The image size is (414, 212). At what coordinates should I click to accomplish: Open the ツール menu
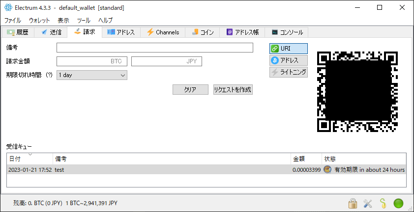84,20
